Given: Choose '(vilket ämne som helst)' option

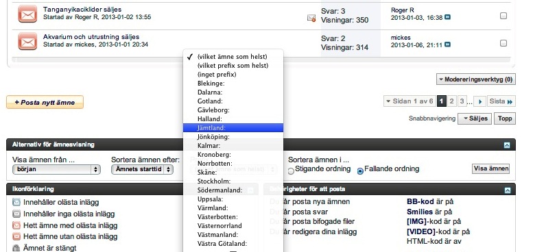Looking at the screenshot, I should pyautogui.click(x=233, y=57).
